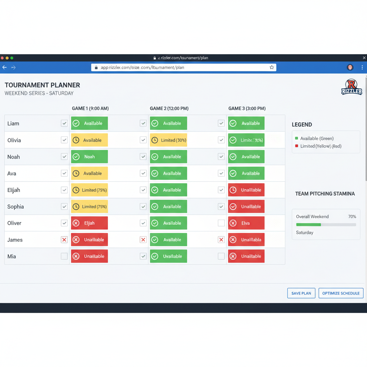Click the checkmark icon on Noah's Game 3 chip

click(233, 156)
